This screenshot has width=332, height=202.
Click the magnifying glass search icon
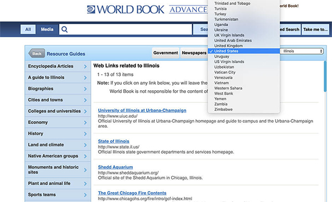[x=64, y=29]
